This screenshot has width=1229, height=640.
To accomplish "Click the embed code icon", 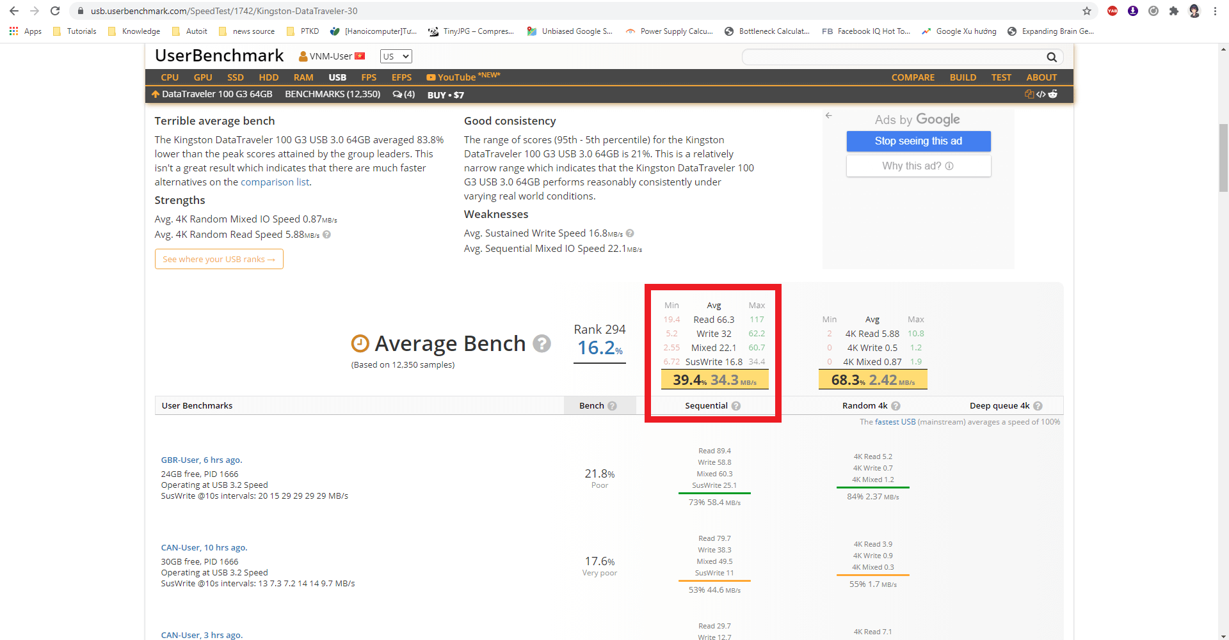I will (1041, 94).
